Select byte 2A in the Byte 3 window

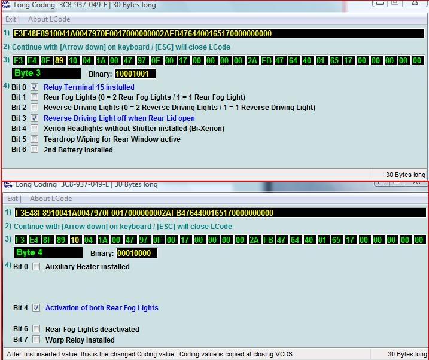[x=252, y=60]
